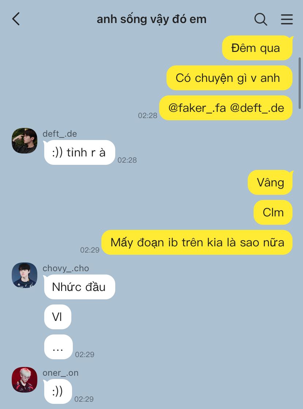The image size is (303, 409).
Task: Tap the deft_.de sender name
Action: click(x=60, y=134)
